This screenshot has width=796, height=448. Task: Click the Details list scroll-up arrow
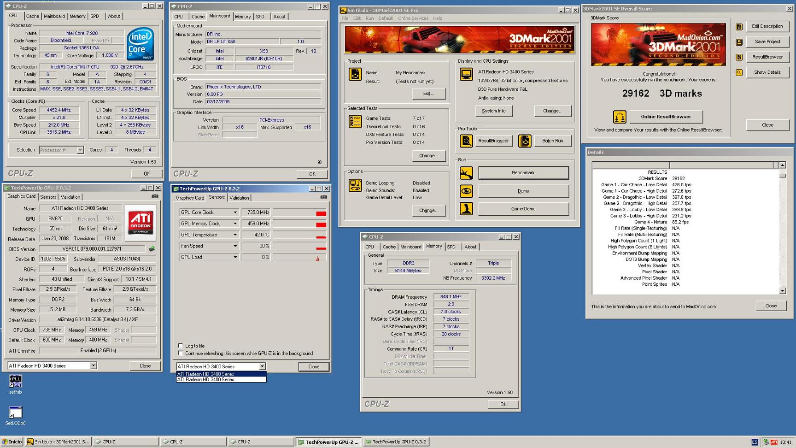(x=783, y=165)
